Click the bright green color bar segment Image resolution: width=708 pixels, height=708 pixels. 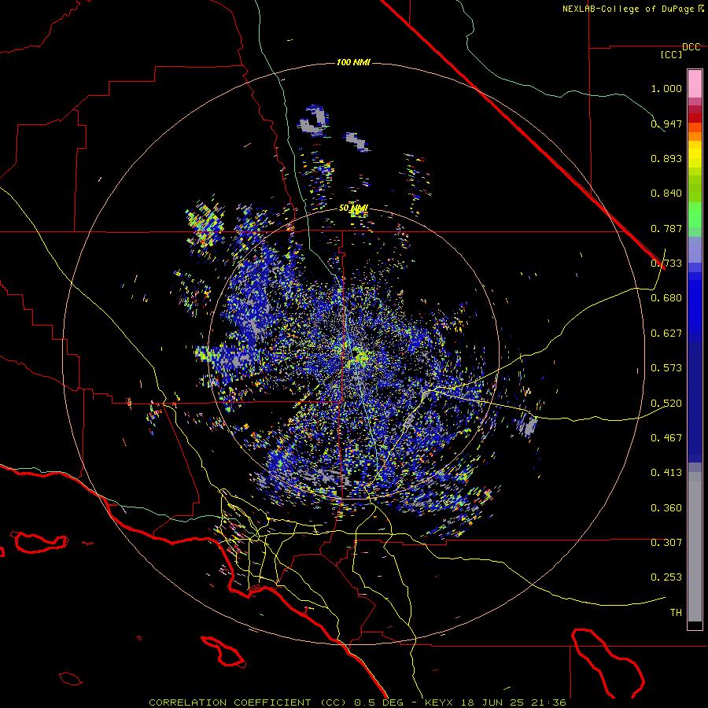pyautogui.click(x=695, y=215)
